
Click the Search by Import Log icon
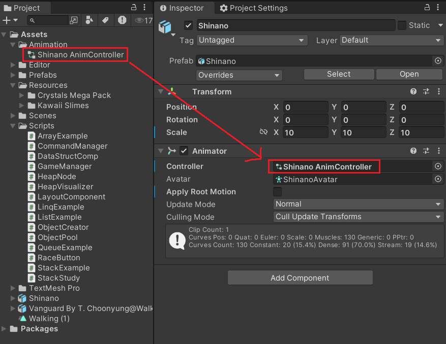122,20
